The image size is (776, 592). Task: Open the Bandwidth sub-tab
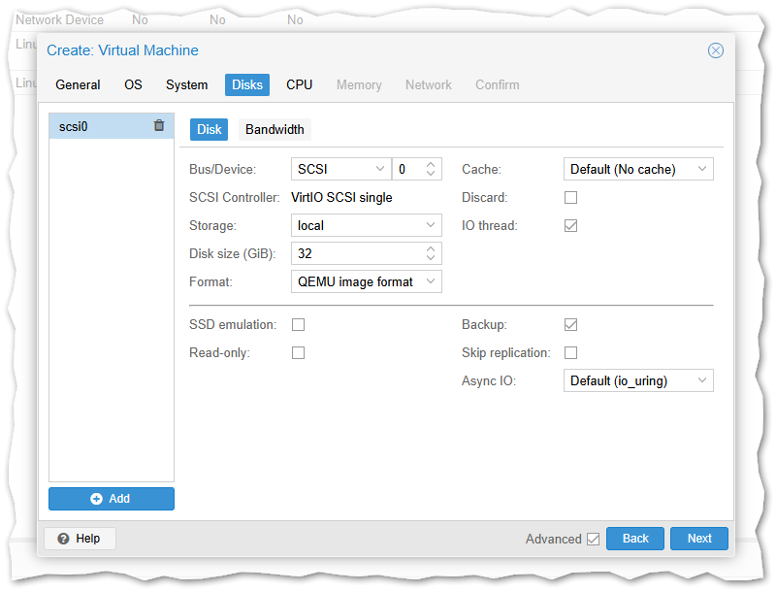(x=275, y=129)
